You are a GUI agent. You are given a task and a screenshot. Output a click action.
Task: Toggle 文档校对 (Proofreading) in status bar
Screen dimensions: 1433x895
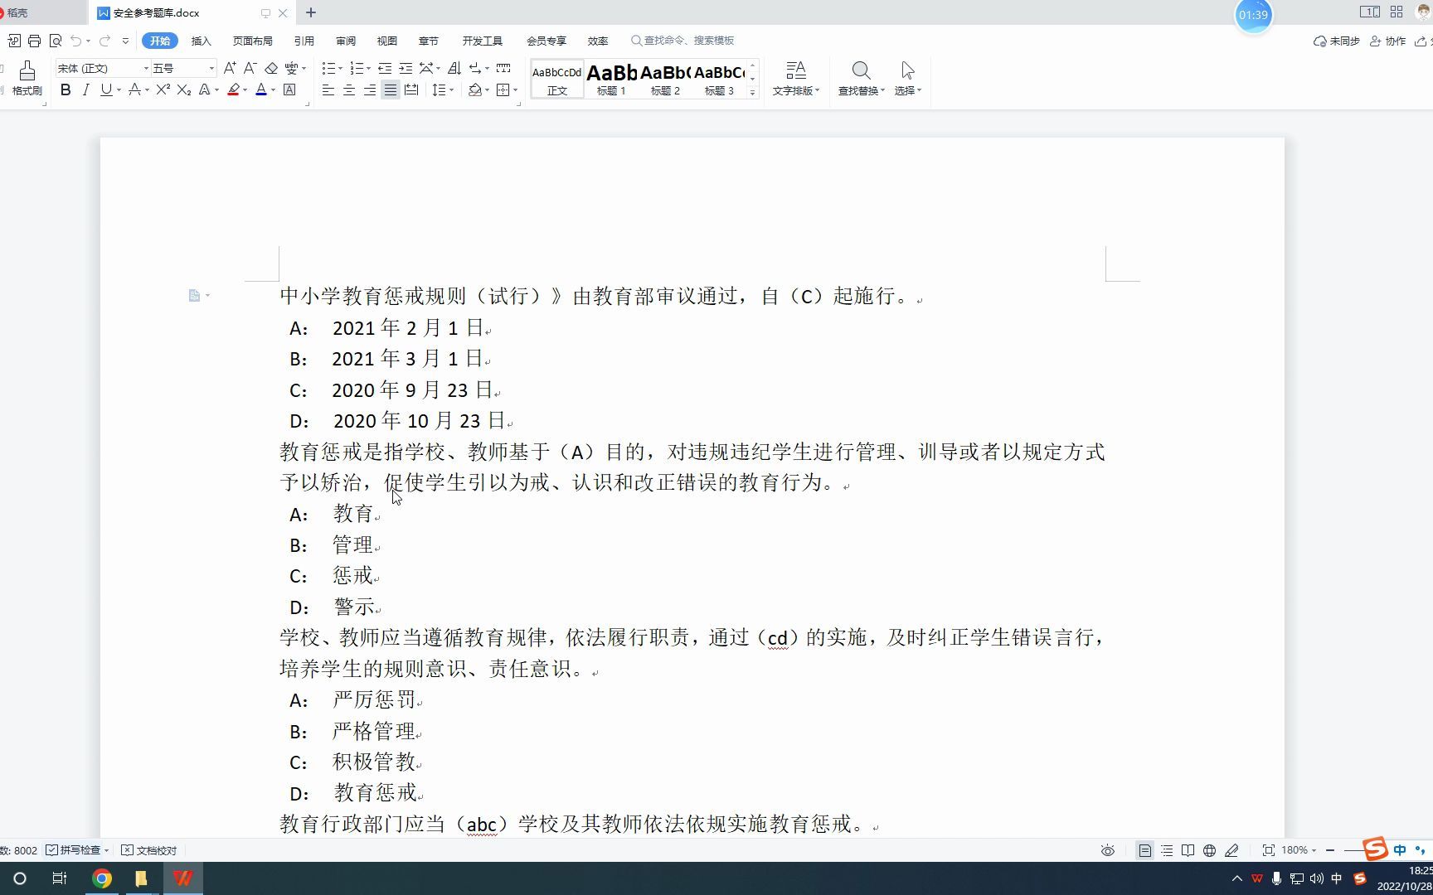[x=149, y=850]
